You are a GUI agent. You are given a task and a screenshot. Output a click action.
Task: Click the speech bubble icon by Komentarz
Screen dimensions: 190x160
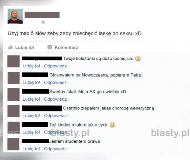[x=50, y=47]
